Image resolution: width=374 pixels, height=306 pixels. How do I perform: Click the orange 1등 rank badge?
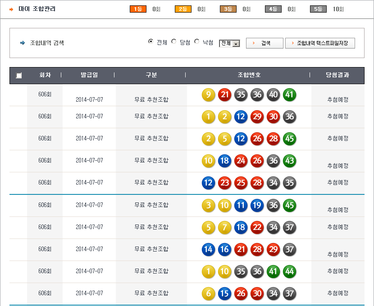point(138,9)
